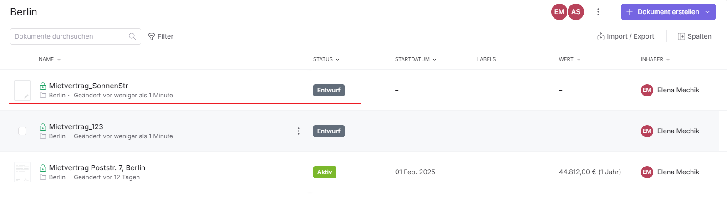Open the Spalten column settings
The width and height of the screenshot is (727, 197).
pyautogui.click(x=694, y=36)
